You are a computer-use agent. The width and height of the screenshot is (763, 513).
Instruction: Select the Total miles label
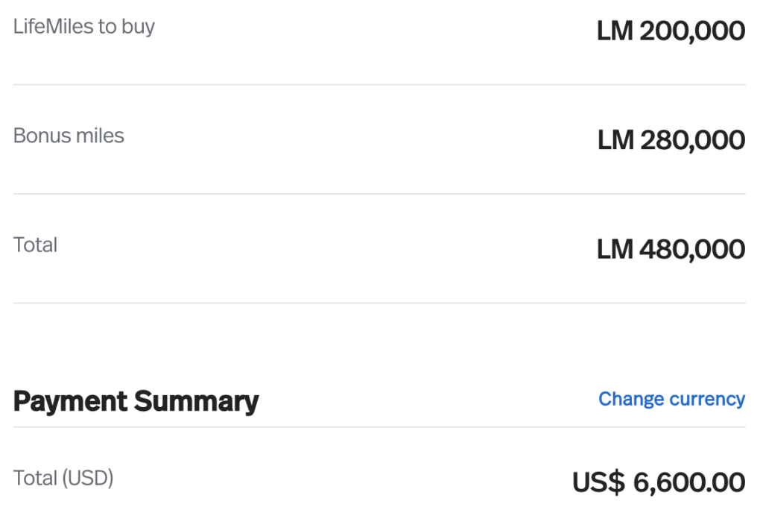tap(35, 245)
